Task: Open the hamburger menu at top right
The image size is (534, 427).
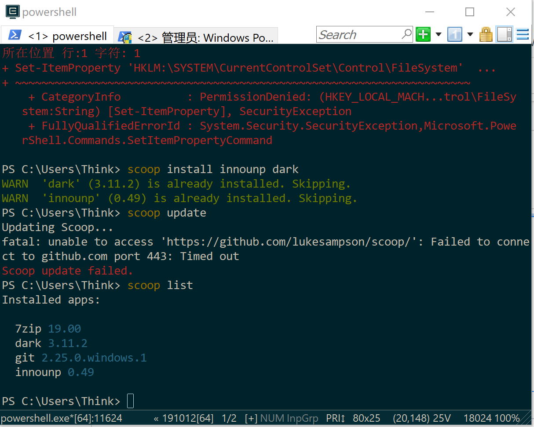Action: pyautogui.click(x=523, y=34)
